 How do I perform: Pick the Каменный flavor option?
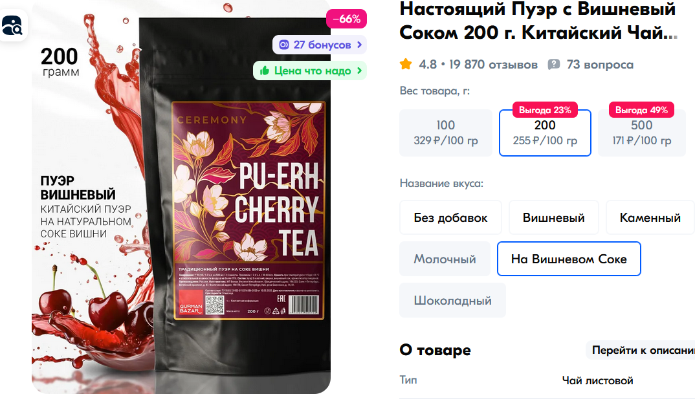pyautogui.click(x=650, y=217)
